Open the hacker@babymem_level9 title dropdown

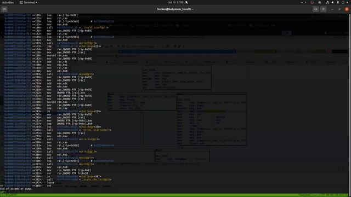[x=175, y=9]
